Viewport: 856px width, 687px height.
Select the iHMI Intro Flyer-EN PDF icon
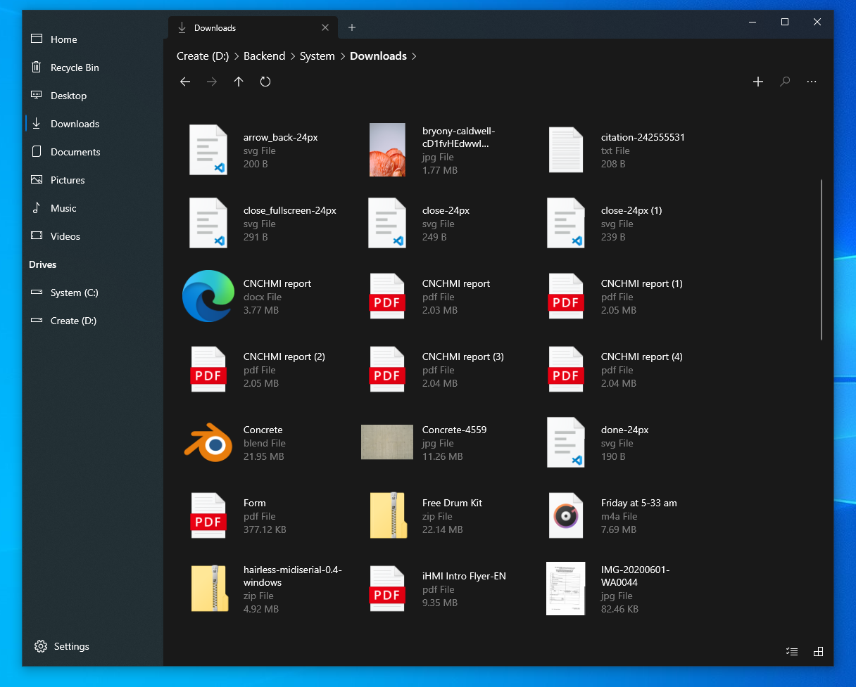tap(387, 589)
